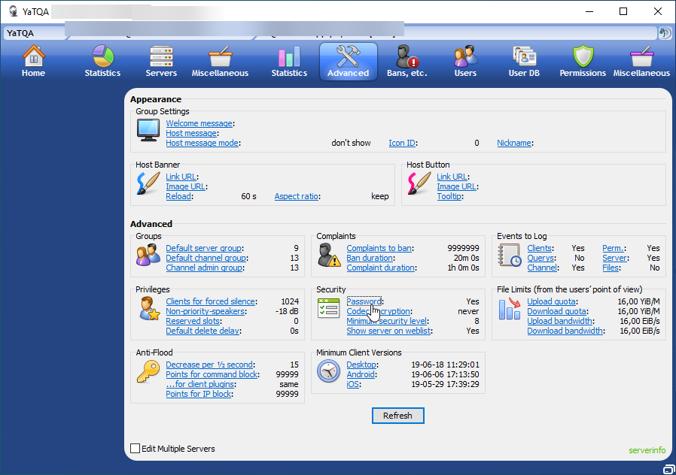676x475 pixels.
Task: Open the Bans, etc. section
Action: click(407, 61)
